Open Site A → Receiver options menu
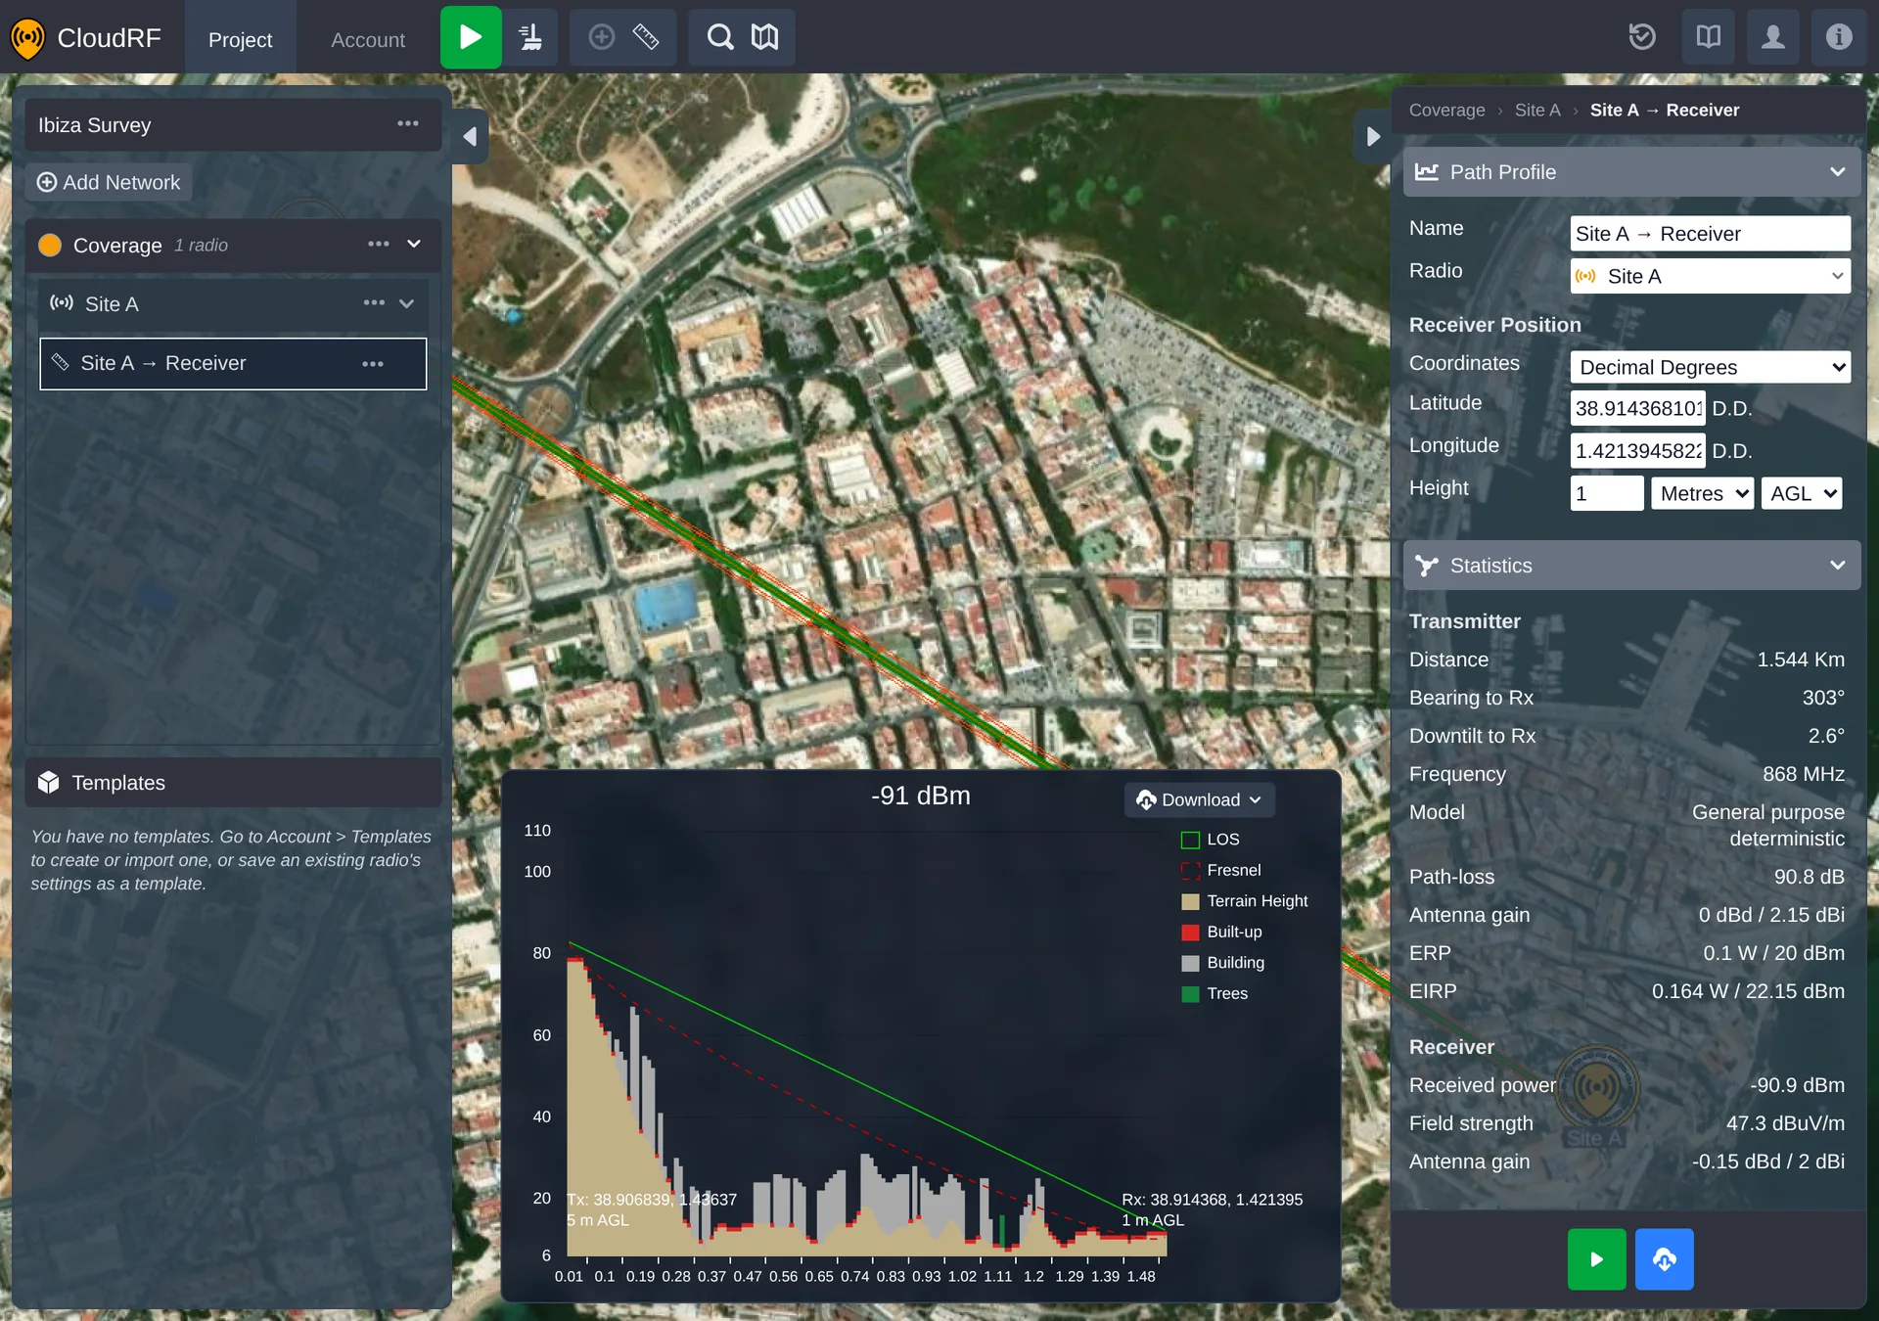1879x1321 pixels. click(373, 364)
